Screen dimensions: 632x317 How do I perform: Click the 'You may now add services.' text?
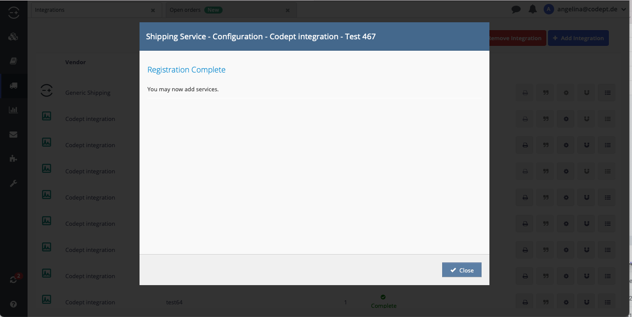[x=183, y=89]
